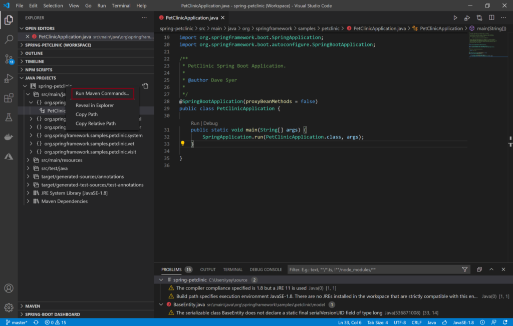This screenshot has width=513, height=326.
Task: Click the Run CodeLens above the main method
Action: 196,122
